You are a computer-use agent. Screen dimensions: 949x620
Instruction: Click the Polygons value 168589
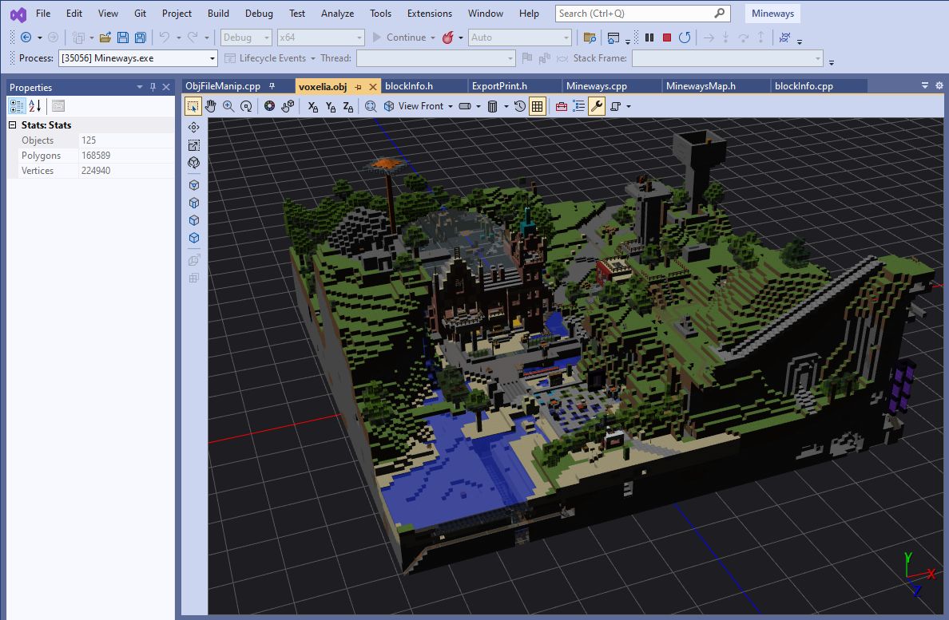(x=96, y=156)
